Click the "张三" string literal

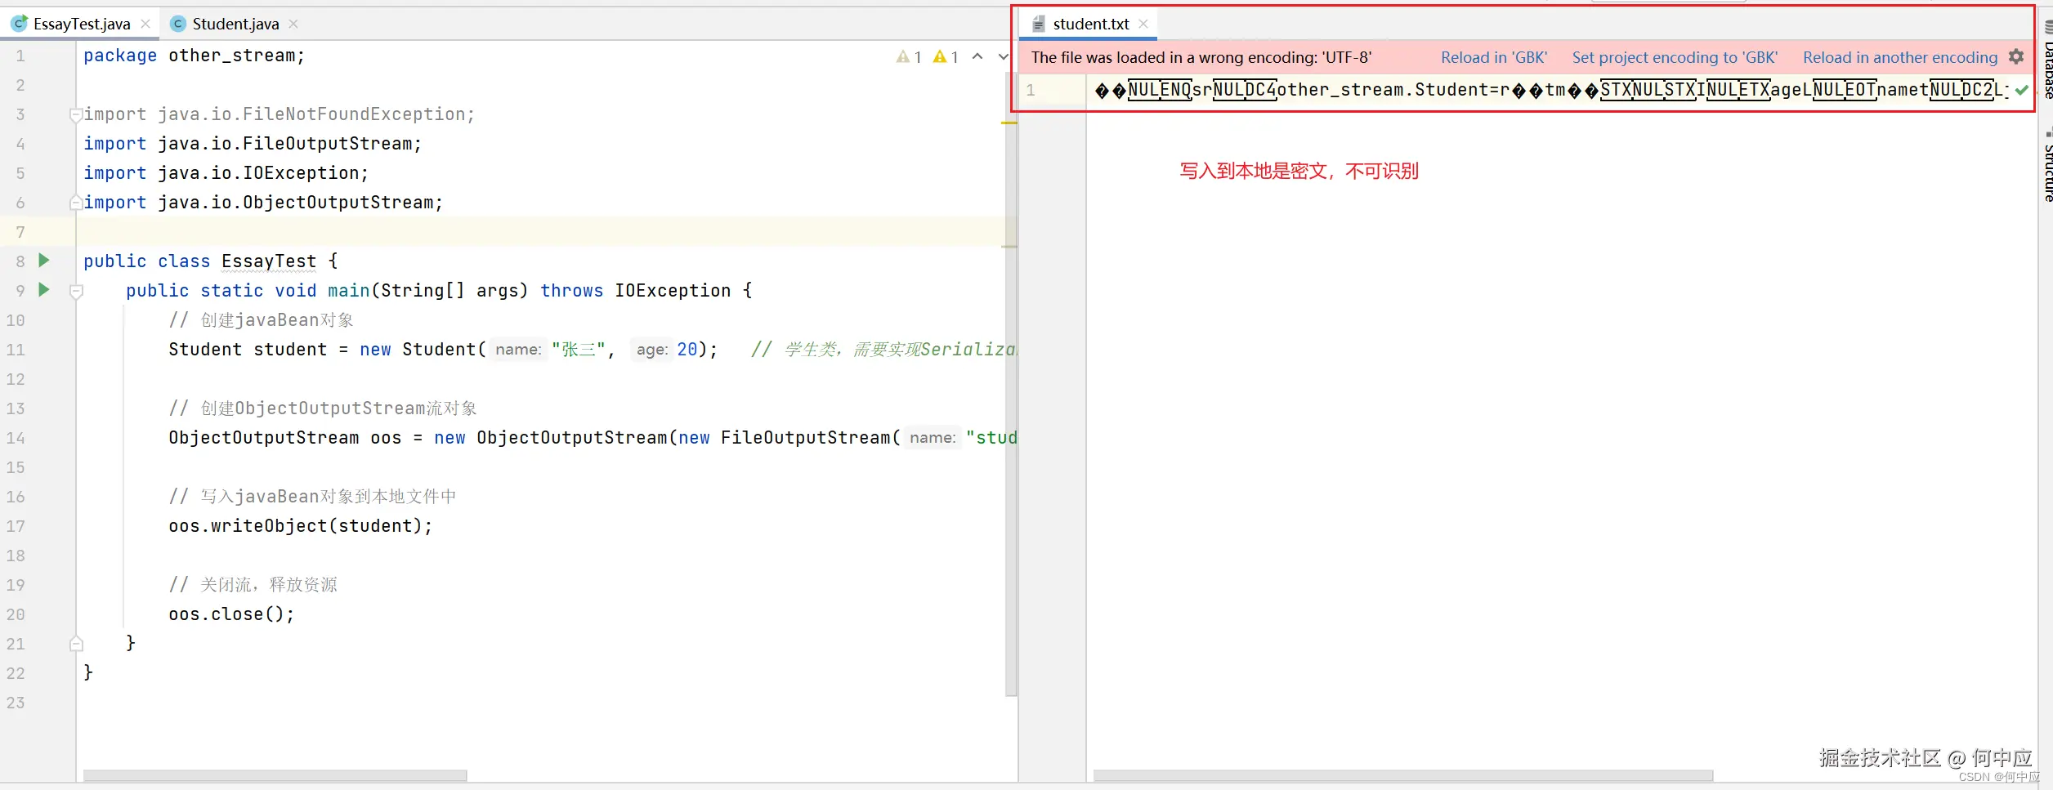579,350
